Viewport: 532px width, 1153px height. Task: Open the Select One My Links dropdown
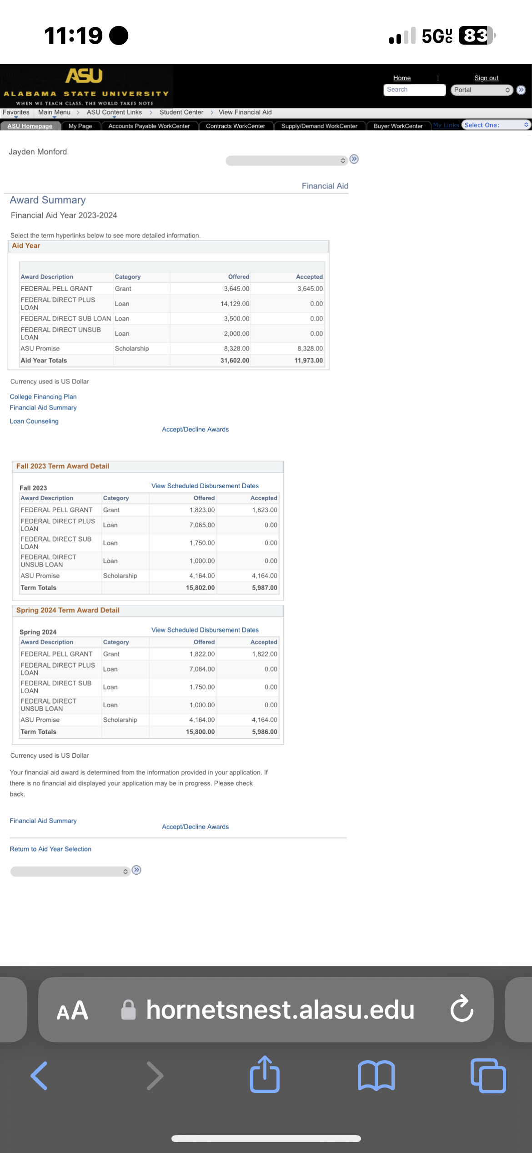(x=496, y=125)
